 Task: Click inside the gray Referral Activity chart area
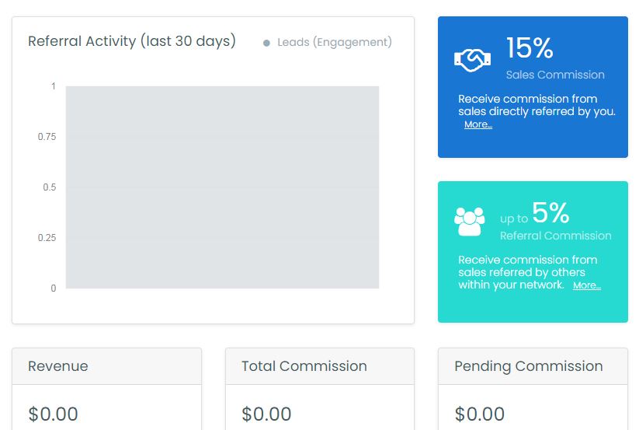coord(222,187)
